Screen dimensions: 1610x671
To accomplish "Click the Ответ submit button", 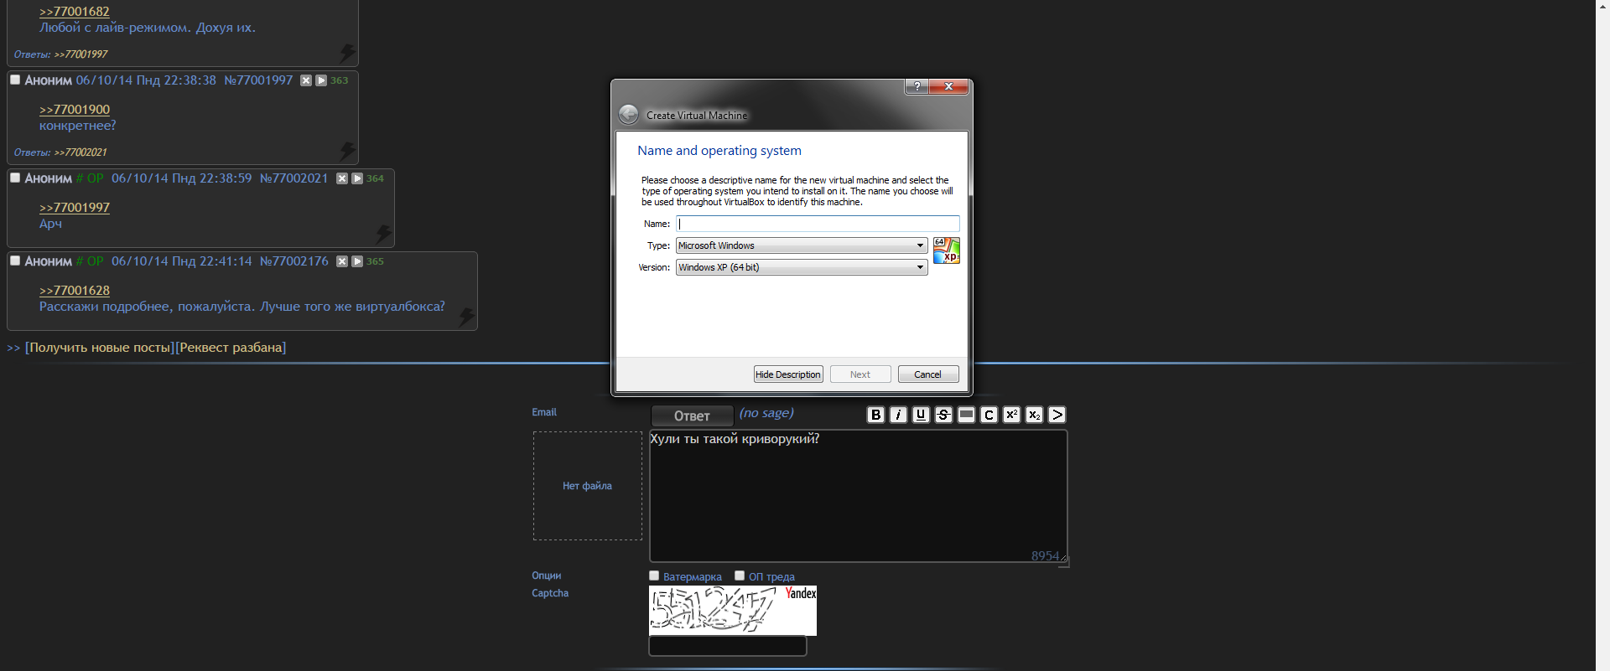I will coord(693,416).
